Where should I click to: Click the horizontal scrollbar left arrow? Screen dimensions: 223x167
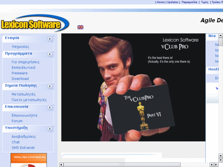point(61,165)
